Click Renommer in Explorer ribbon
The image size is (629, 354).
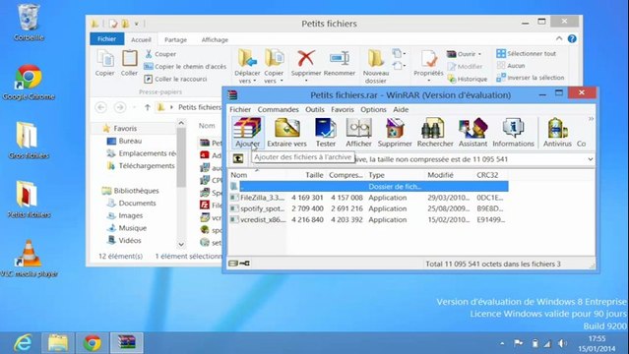[340, 63]
